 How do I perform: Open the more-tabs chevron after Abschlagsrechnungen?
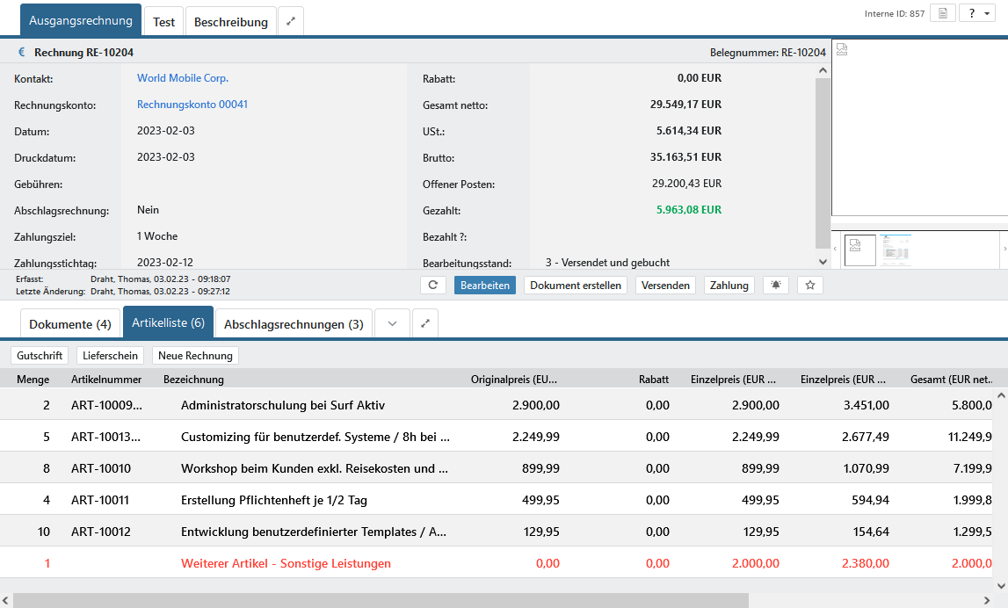point(392,324)
